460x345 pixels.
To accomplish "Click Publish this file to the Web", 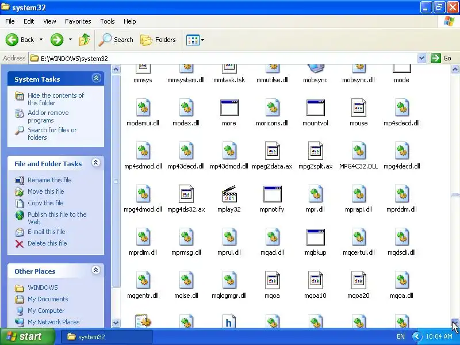I will [57, 218].
